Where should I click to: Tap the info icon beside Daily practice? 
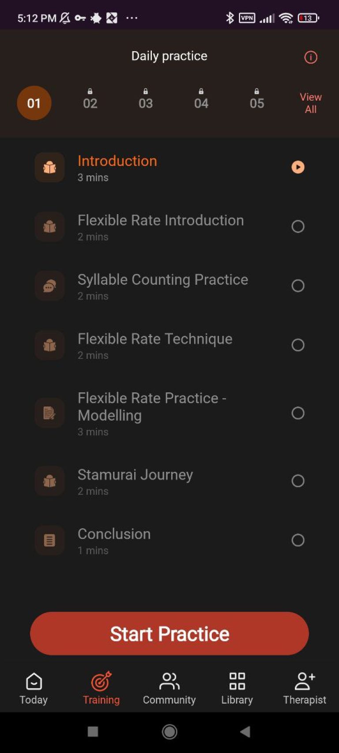click(311, 57)
